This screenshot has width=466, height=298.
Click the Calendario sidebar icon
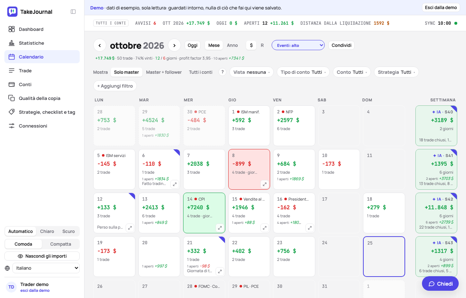tap(12, 57)
